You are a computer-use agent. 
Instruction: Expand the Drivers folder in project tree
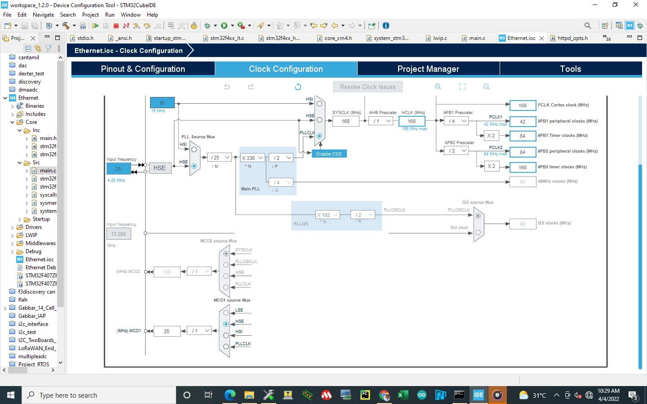(x=12, y=227)
